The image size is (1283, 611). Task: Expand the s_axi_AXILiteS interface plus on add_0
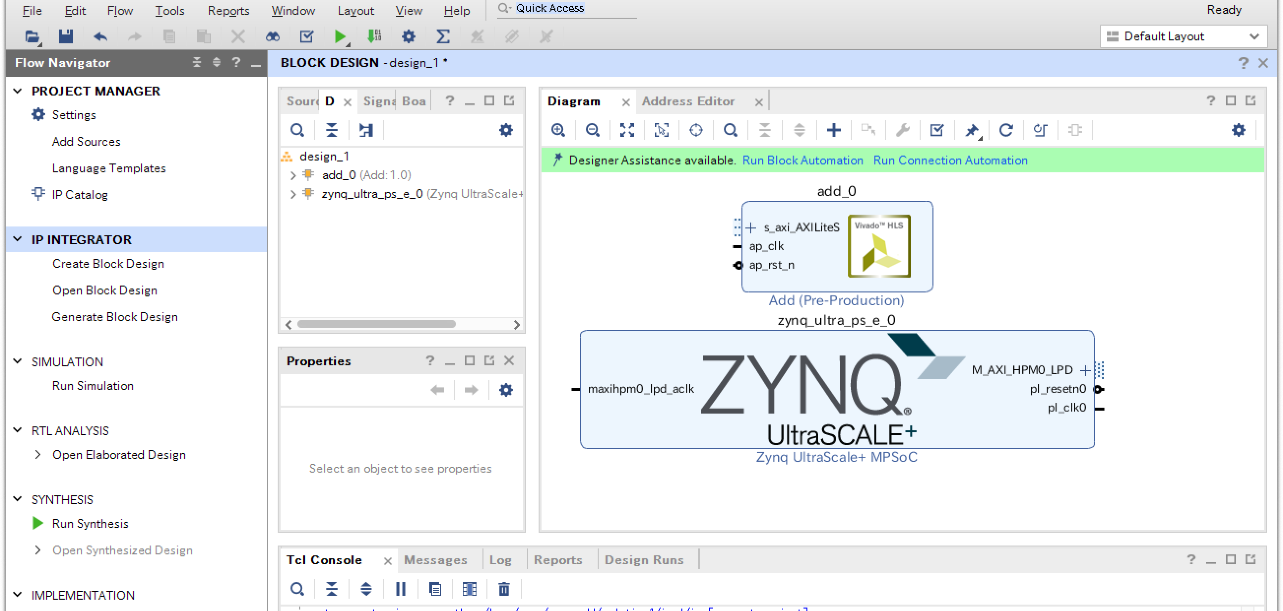point(751,227)
